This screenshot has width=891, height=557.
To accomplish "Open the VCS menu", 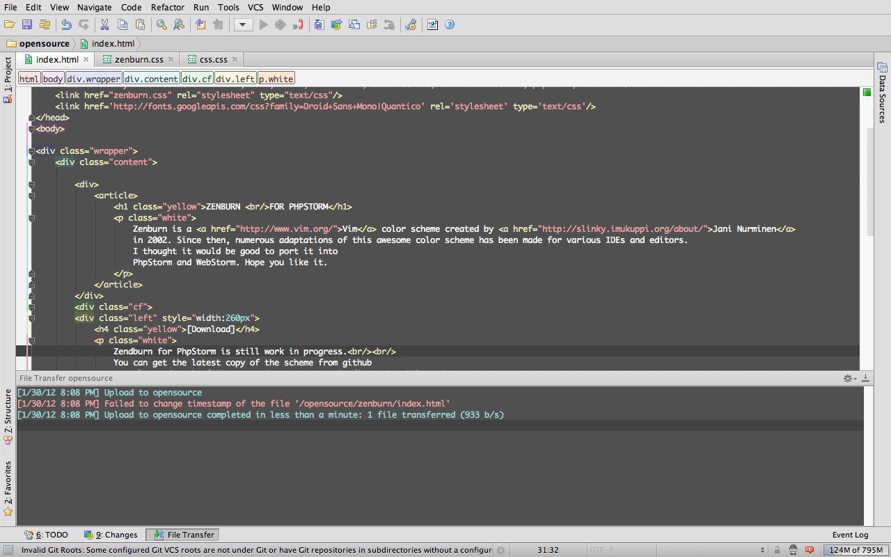I will (255, 7).
